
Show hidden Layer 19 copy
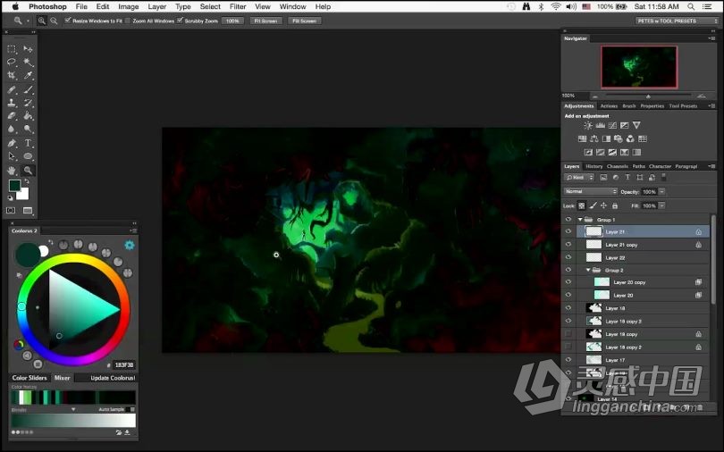point(568,333)
